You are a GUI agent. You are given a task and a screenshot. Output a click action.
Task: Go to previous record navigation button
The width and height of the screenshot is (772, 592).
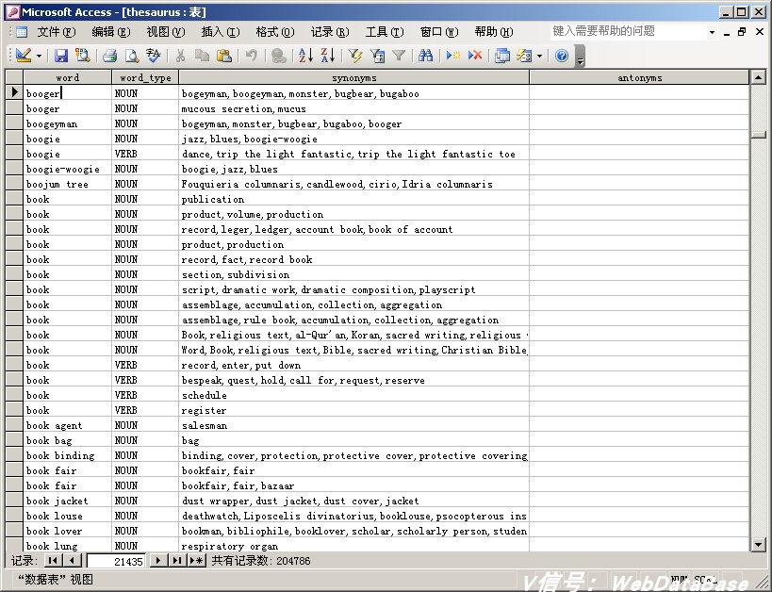[x=72, y=561]
